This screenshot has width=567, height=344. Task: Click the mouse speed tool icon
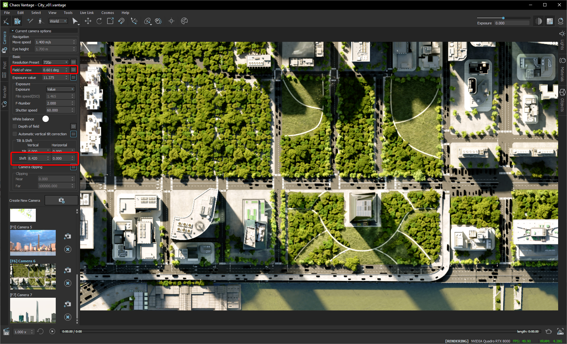coord(158,21)
